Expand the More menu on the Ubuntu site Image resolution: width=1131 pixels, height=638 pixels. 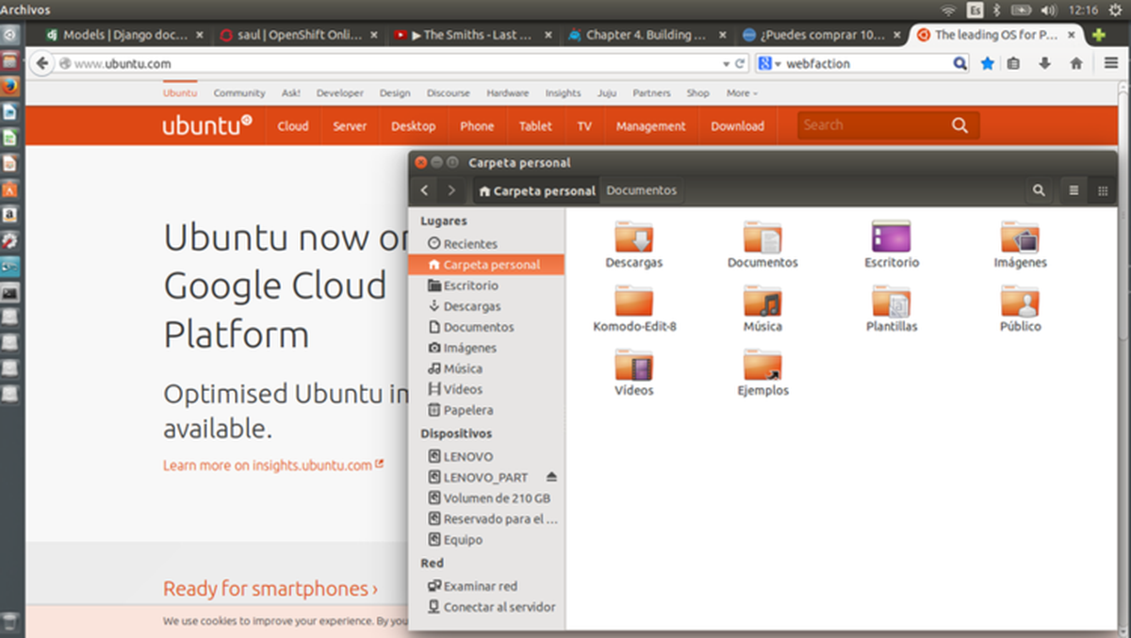[x=741, y=92]
